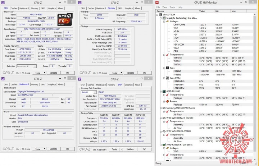Click the CPU-Z icon in the Memory-tab window title bar
Image resolution: width=259 pixels, height=166 pixels.
pyautogui.click(x=80, y=3)
